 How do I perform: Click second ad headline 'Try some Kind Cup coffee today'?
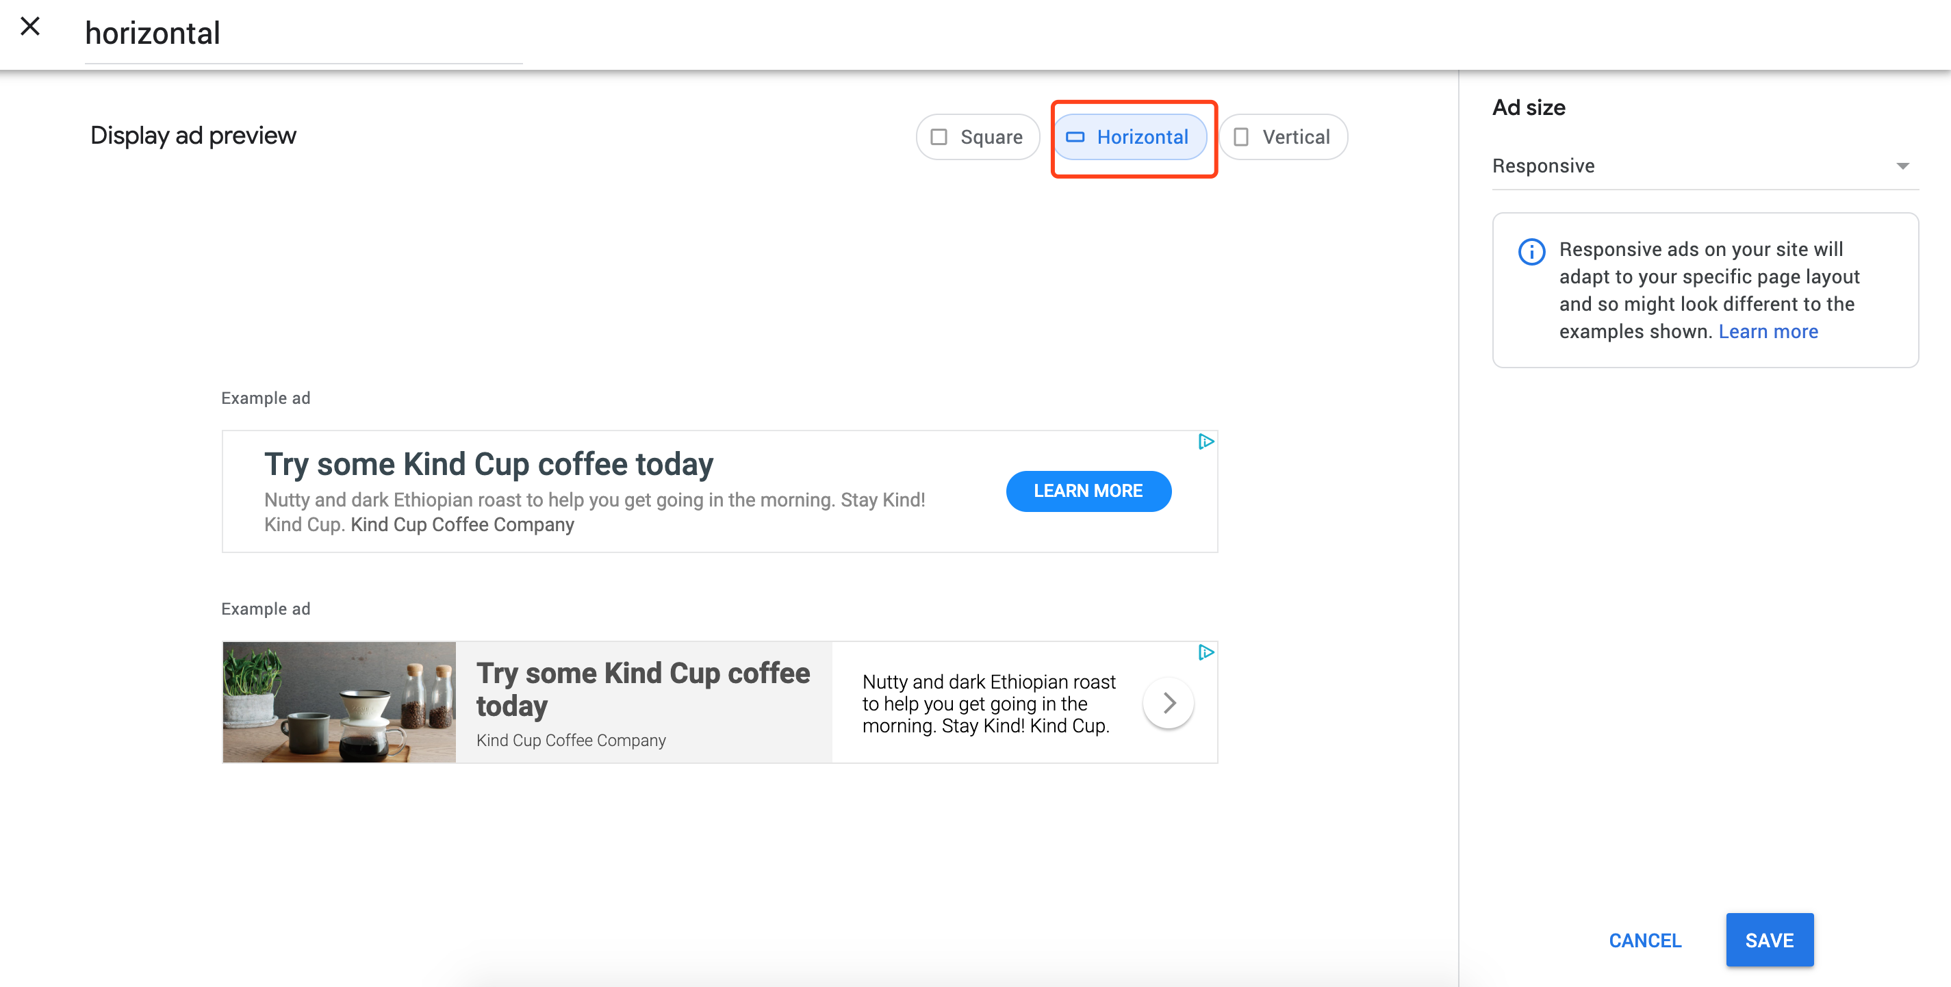click(643, 689)
